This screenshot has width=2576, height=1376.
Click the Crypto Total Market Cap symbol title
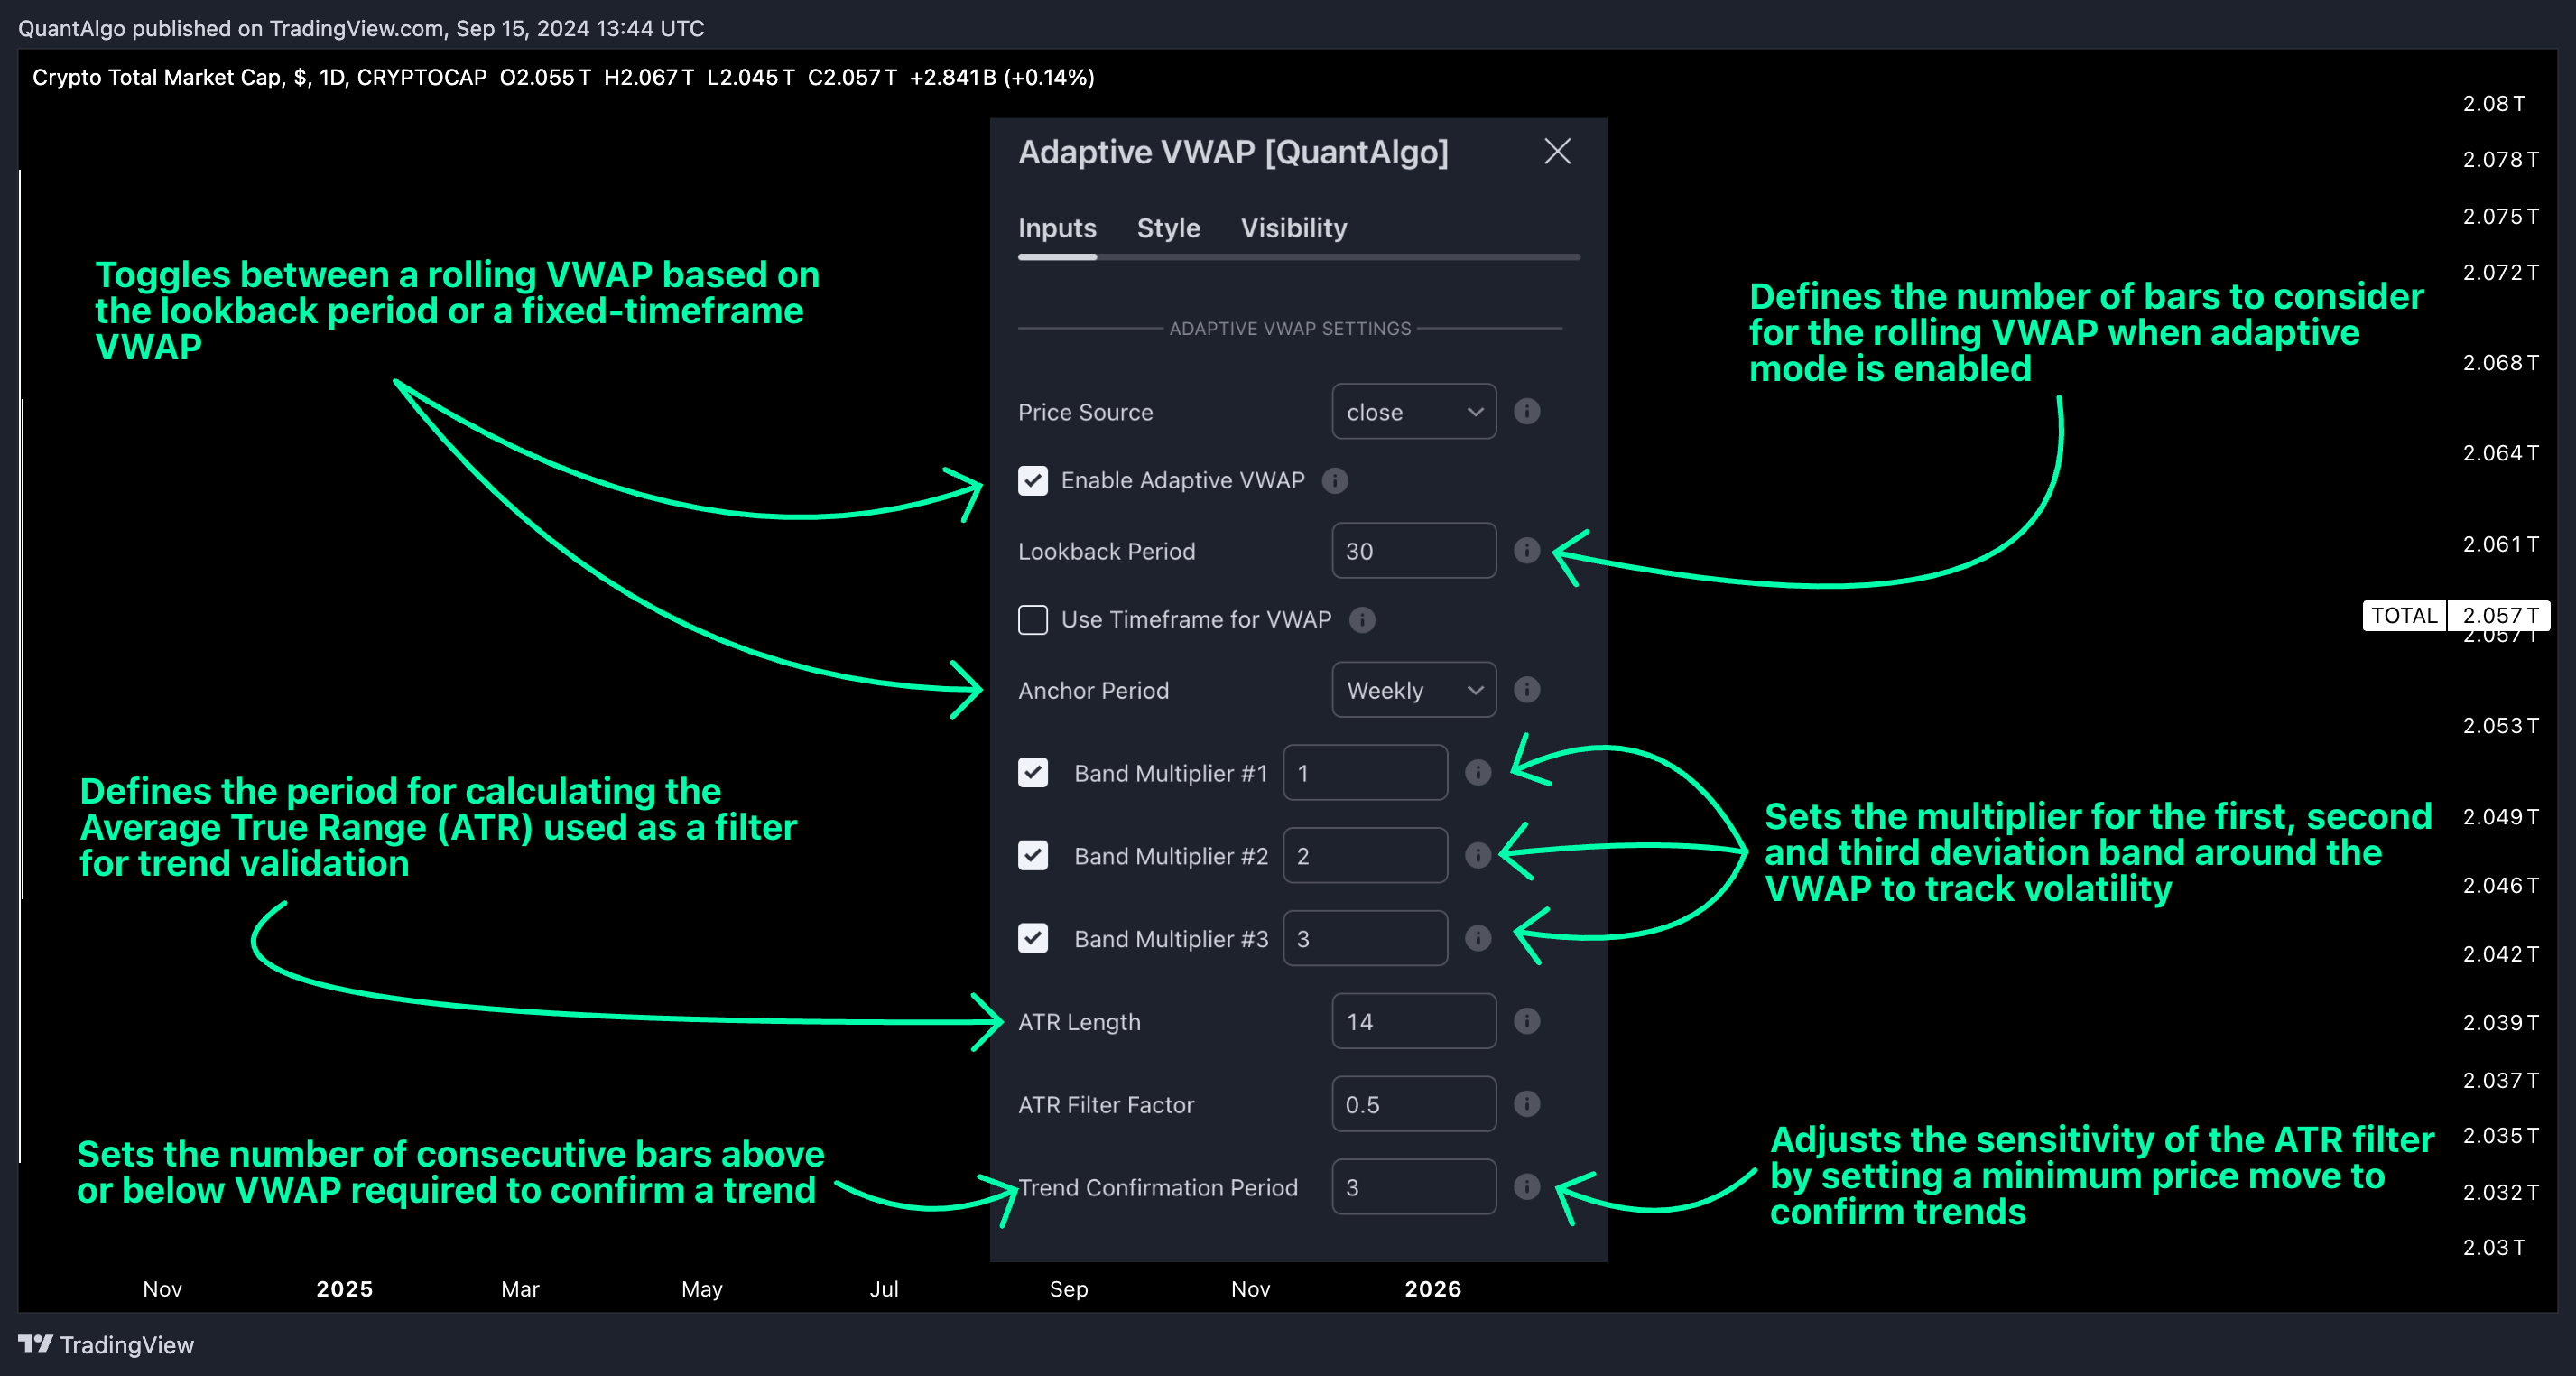[157, 77]
